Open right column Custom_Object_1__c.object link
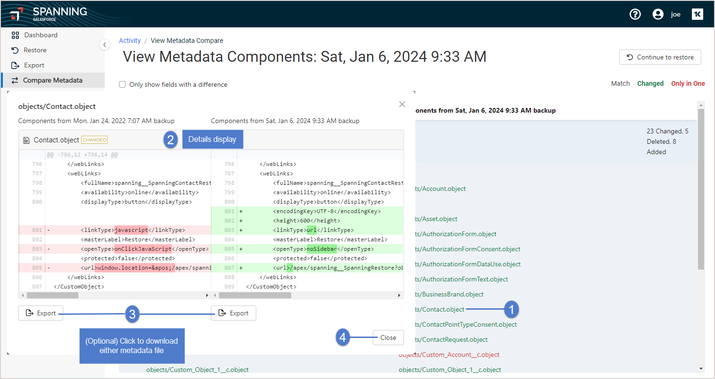This screenshot has width=715, height=379. coord(450,370)
